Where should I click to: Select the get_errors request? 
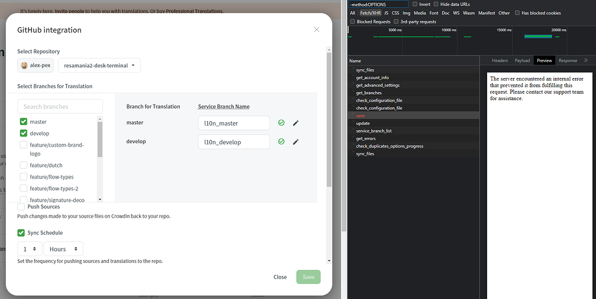(x=413, y=138)
